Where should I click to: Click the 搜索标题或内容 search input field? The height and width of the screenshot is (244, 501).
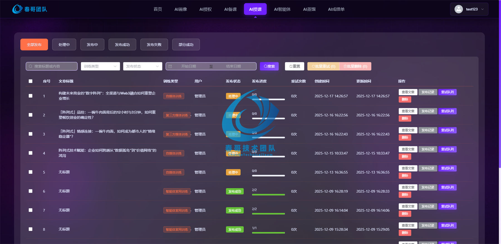pos(51,66)
